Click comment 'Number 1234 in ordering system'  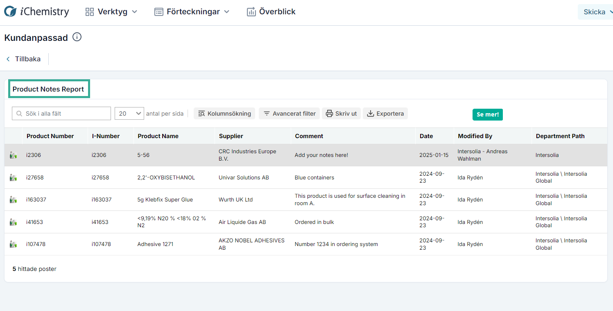point(336,244)
